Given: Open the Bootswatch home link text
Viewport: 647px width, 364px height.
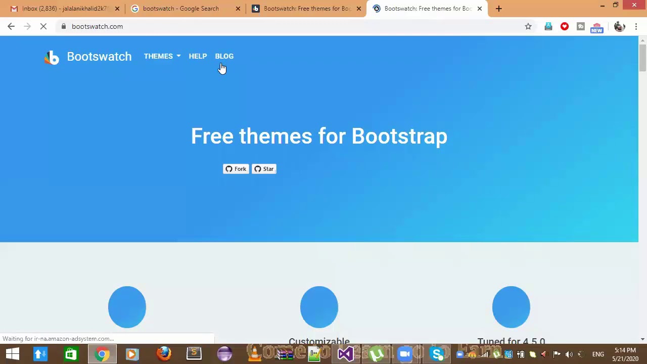Looking at the screenshot, I should click(99, 57).
